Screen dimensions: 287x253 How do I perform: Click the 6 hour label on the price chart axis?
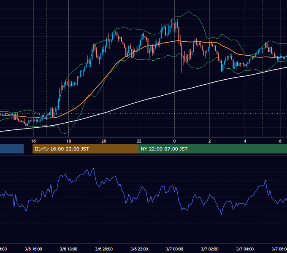coord(280,141)
